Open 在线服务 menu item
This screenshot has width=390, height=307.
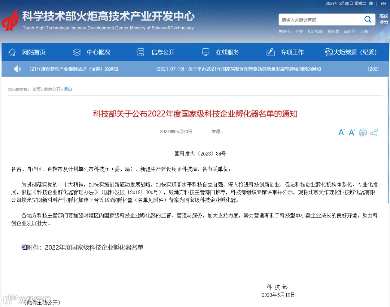[227, 52]
